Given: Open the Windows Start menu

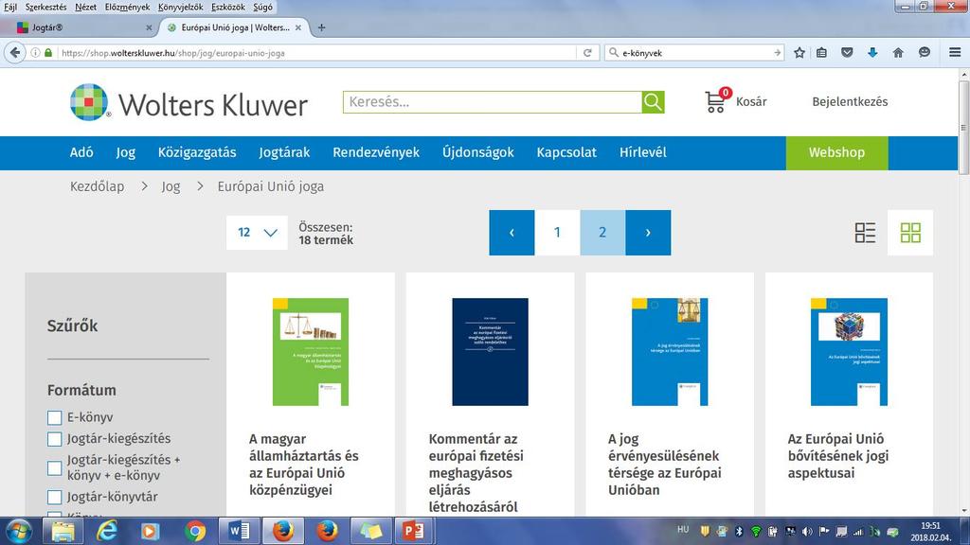Looking at the screenshot, I should click(x=19, y=532).
